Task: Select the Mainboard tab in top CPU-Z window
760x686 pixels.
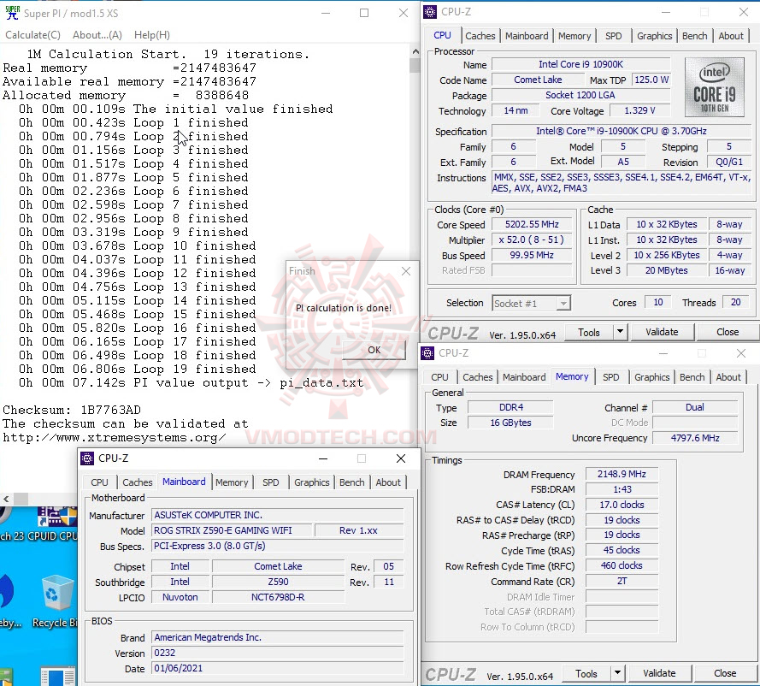Action: (x=527, y=36)
